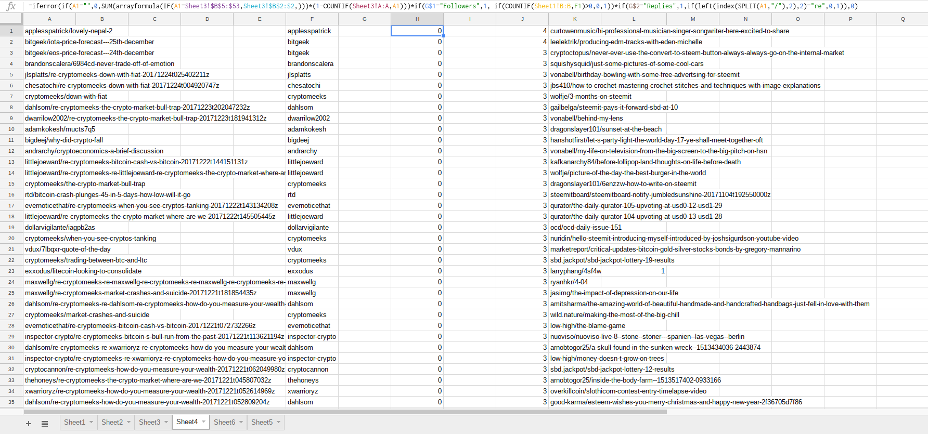This screenshot has width=928, height=434.
Task: Select row 1 header
Action: [11, 31]
